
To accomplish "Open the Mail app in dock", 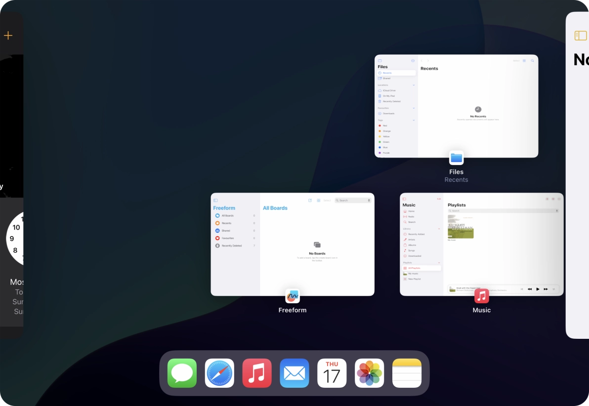I will click(294, 373).
